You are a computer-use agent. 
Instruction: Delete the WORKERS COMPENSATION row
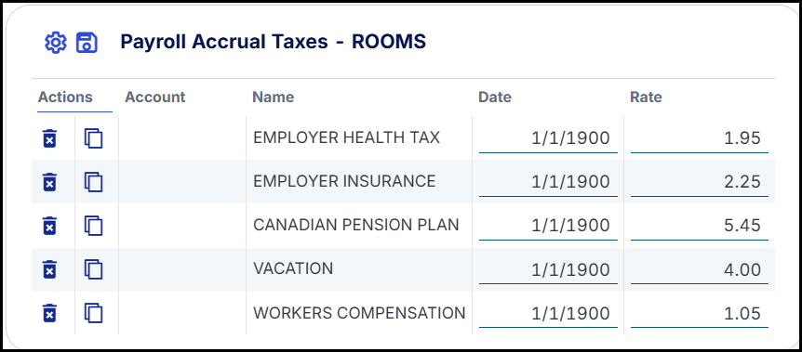point(49,313)
